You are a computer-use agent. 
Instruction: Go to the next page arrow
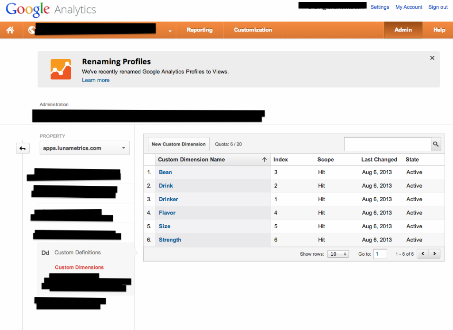tap(434, 254)
